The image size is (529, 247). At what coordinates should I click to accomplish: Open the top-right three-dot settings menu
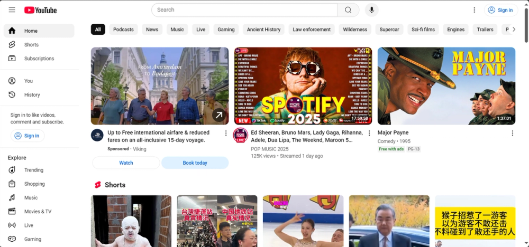tap(474, 9)
